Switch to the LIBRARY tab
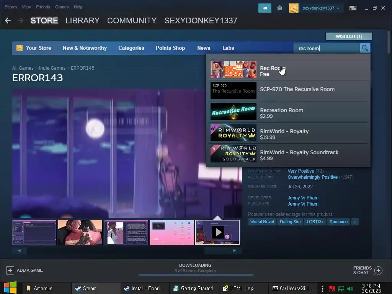The width and height of the screenshot is (392, 294). click(x=83, y=21)
